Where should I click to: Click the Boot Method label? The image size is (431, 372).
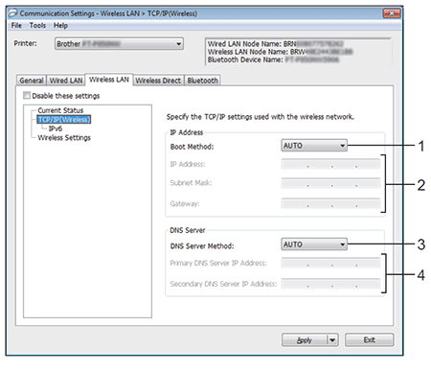pyautogui.click(x=192, y=147)
